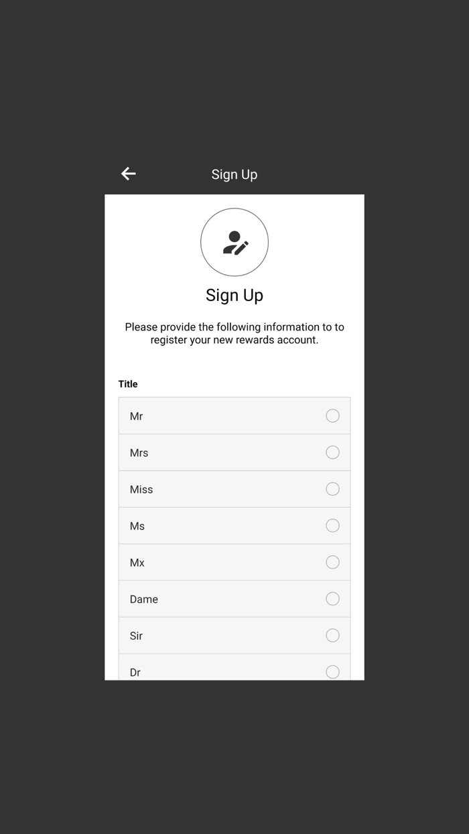Click the rewards account instruction text
469x834 pixels.
[x=234, y=333]
